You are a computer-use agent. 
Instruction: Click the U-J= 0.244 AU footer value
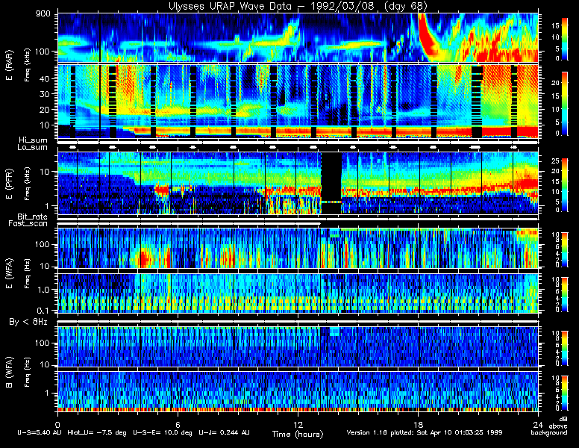224,432
